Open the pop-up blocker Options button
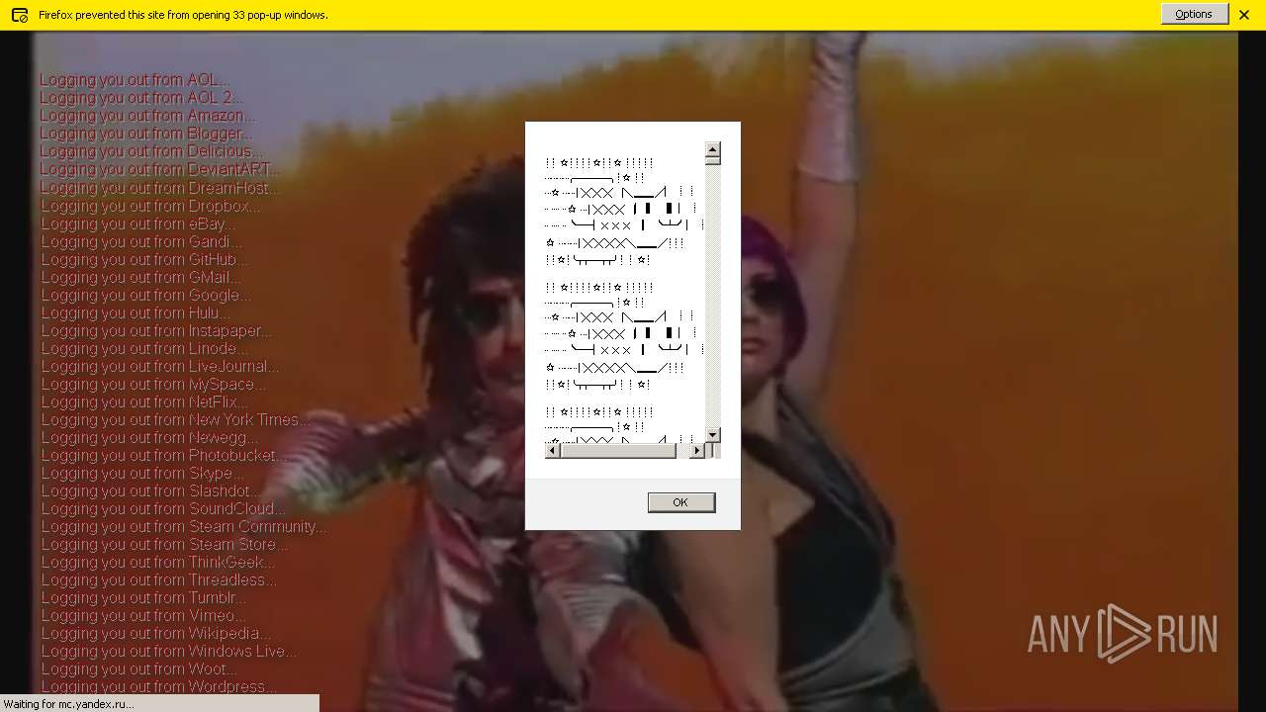This screenshot has width=1266, height=712. click(1194, 14)
